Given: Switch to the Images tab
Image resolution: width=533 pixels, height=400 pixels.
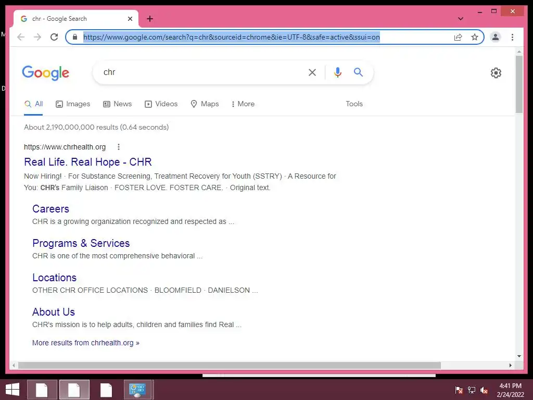Looking at the screenshot, I should coord(73,104).
